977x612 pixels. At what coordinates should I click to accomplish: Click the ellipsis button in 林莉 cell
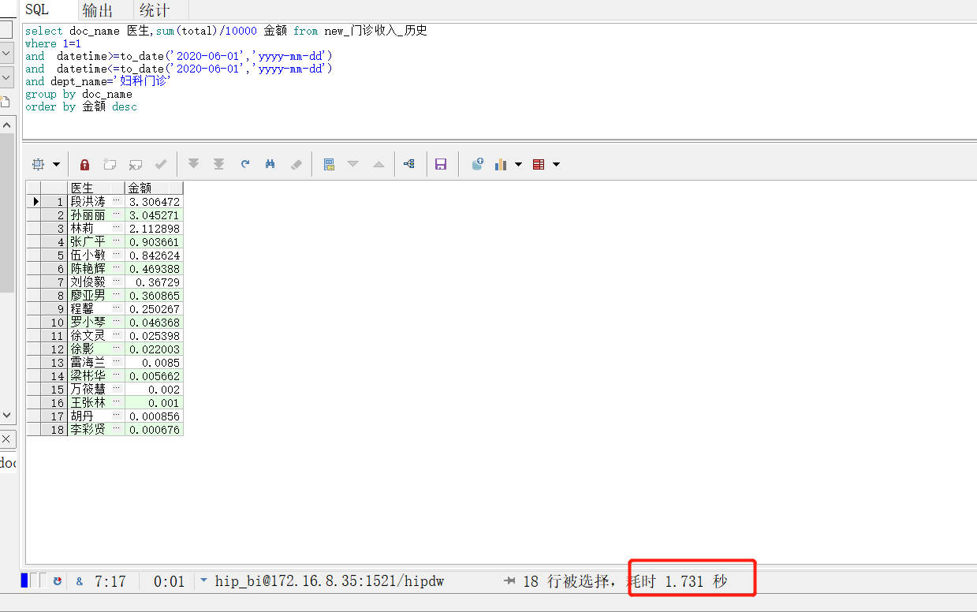[x=117, y=228]
